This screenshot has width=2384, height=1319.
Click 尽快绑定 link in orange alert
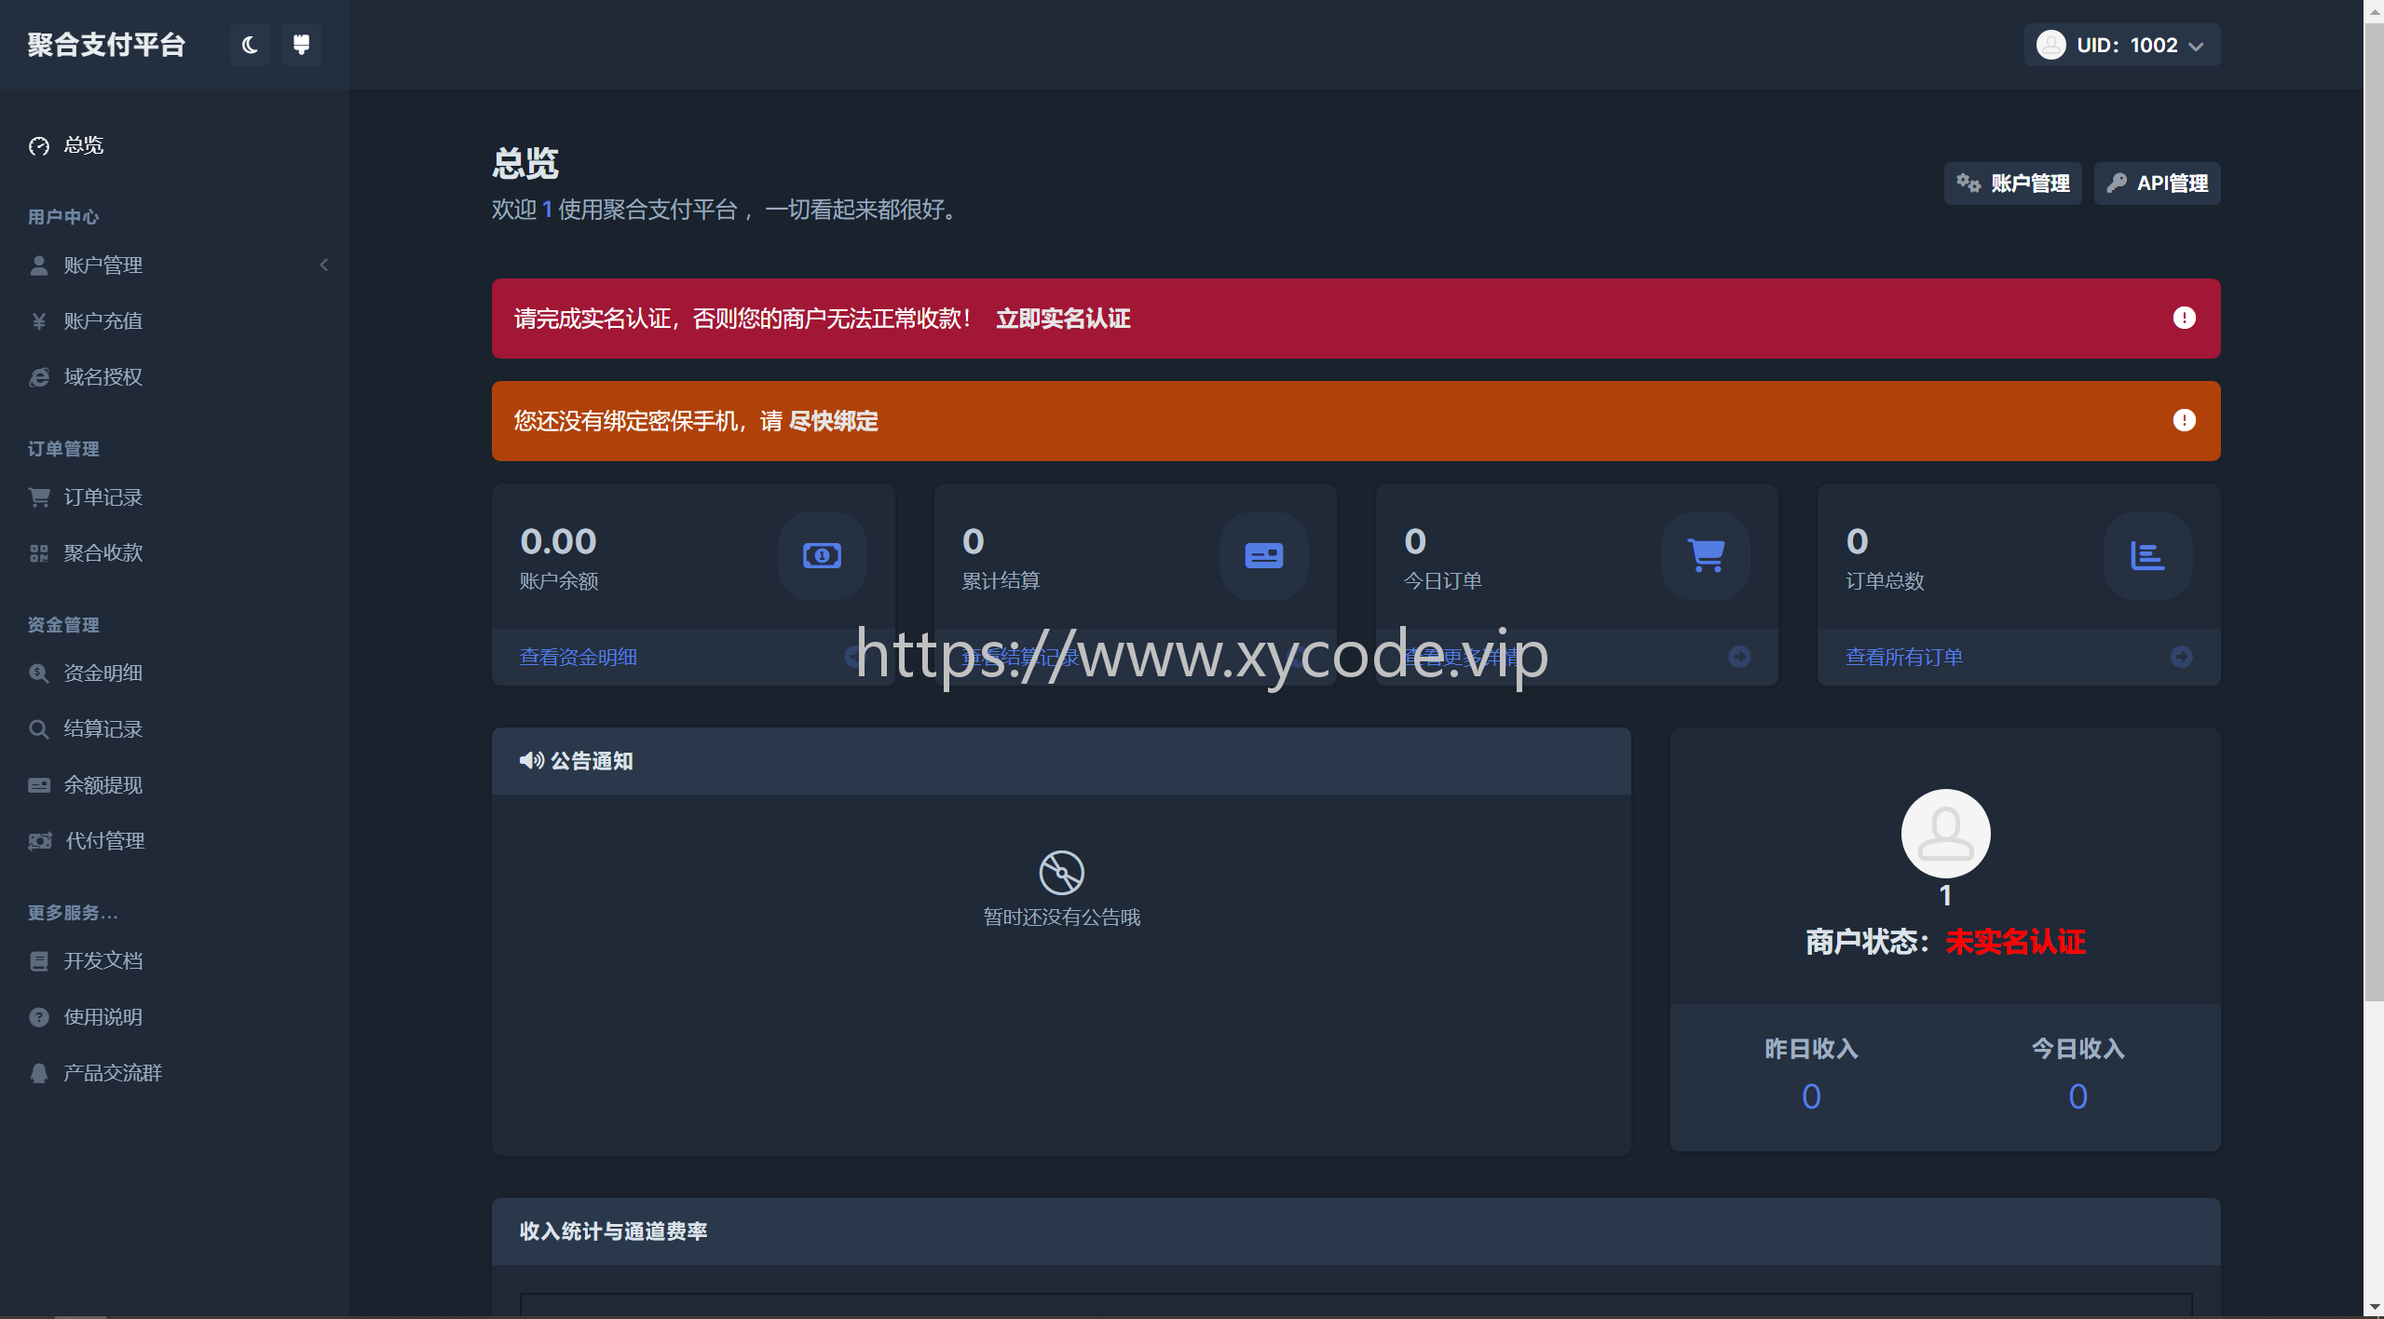[x=833, y=421]
